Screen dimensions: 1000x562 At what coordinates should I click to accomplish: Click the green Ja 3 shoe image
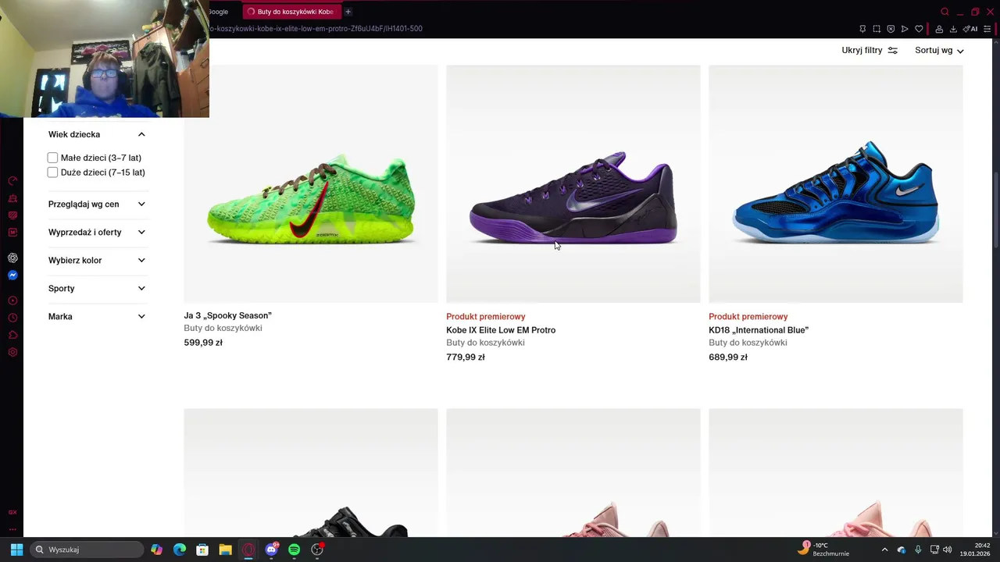pyautogui.click(x=311, y=183)
